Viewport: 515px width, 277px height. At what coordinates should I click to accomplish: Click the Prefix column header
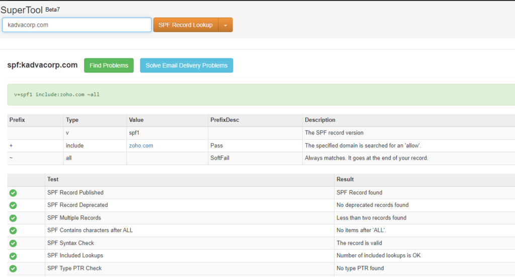pos(17,120)
